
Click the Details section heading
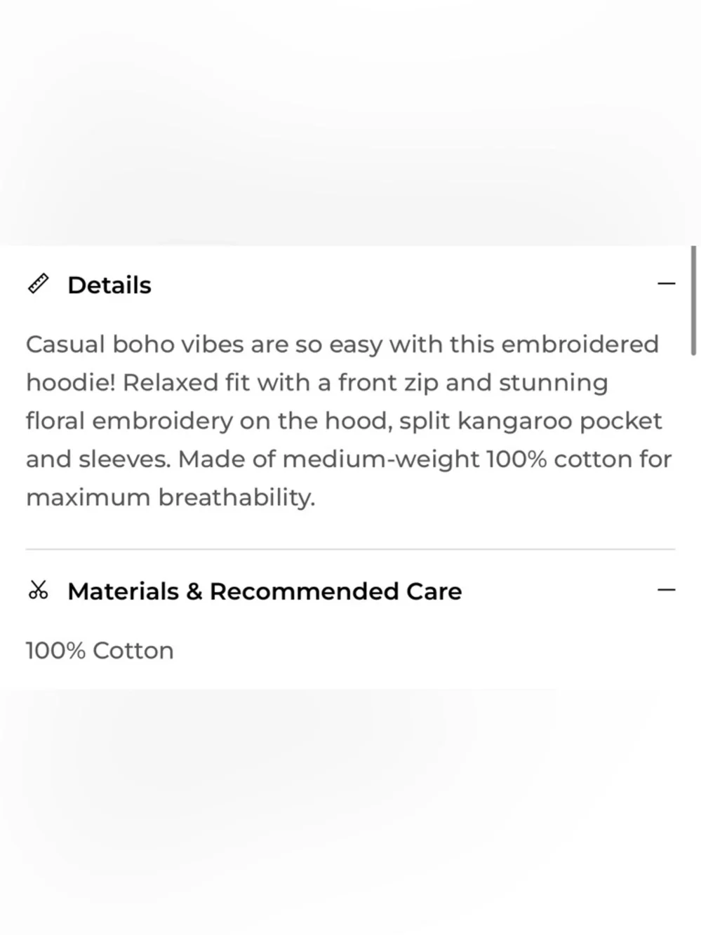tap(109, 285)
